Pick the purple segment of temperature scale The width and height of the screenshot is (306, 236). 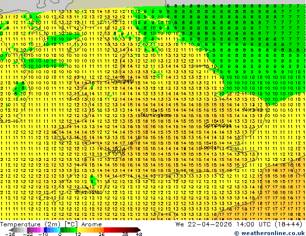(28, 230)
